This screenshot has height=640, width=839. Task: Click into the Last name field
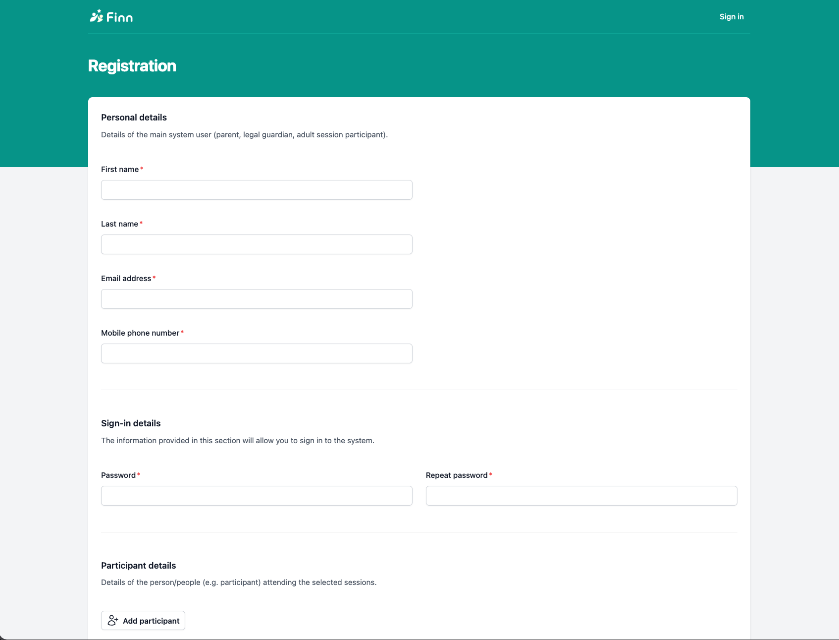tap(257, 244)
